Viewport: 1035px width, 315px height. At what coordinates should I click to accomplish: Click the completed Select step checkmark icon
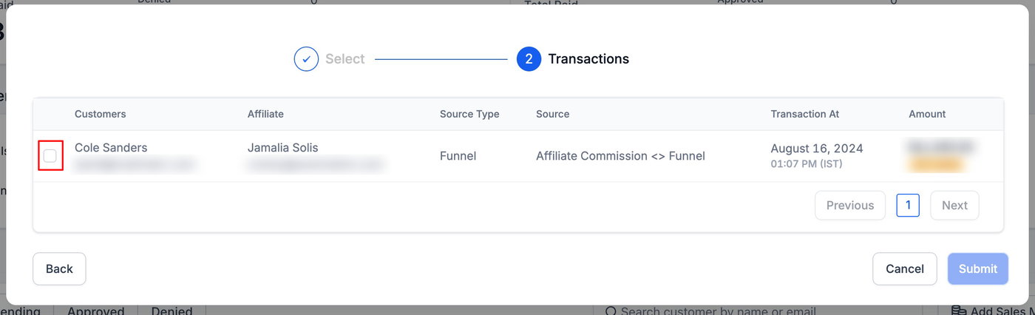tap(306, 59)
